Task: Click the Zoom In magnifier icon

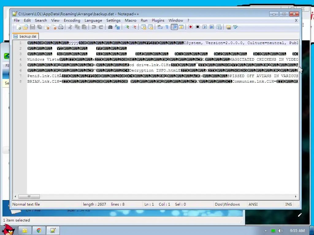Action: pyautogui.click(x=127, y=27)
